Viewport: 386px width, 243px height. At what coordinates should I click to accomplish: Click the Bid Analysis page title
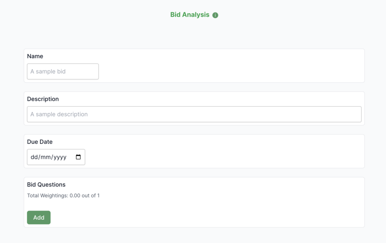(x=190, y=15)
